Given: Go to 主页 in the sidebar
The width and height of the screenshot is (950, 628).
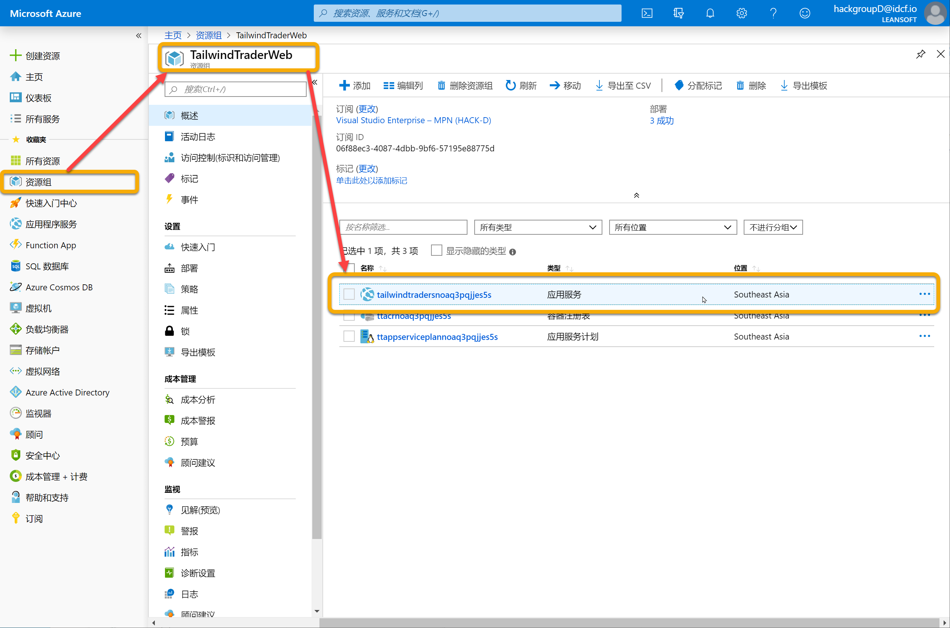Looking at the screenshot, I should pos(26,77).
